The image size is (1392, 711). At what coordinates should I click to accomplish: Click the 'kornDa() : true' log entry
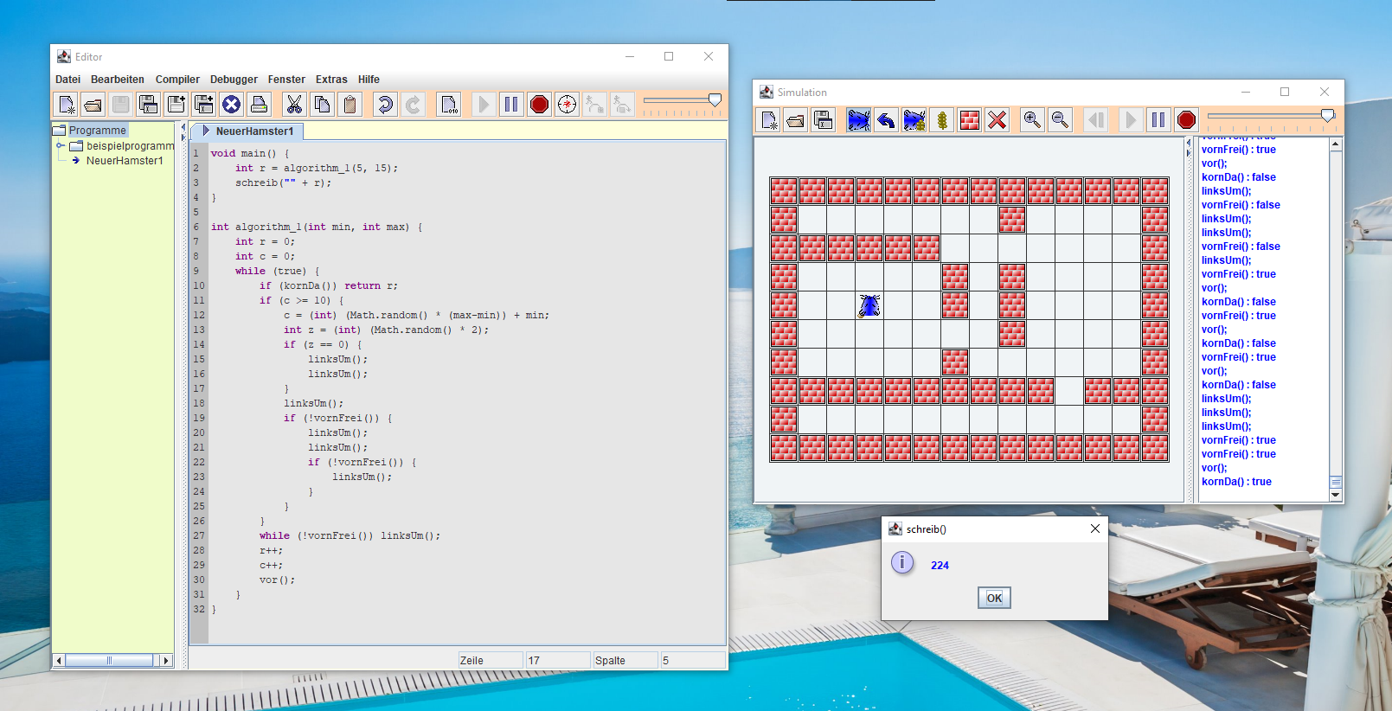pos(1236,482)
